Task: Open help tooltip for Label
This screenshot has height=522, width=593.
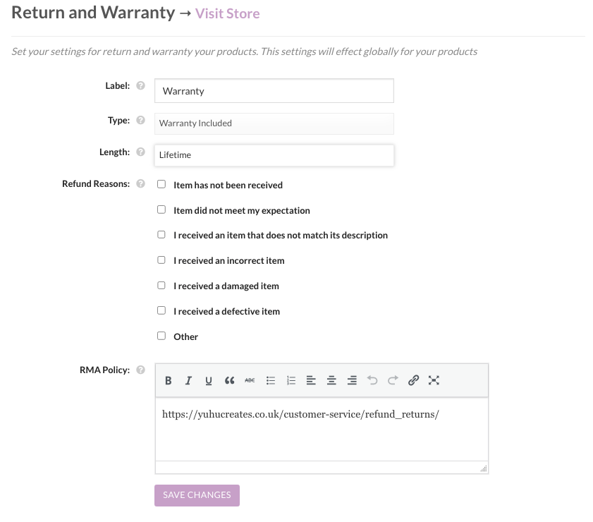Action: (141, 85)
